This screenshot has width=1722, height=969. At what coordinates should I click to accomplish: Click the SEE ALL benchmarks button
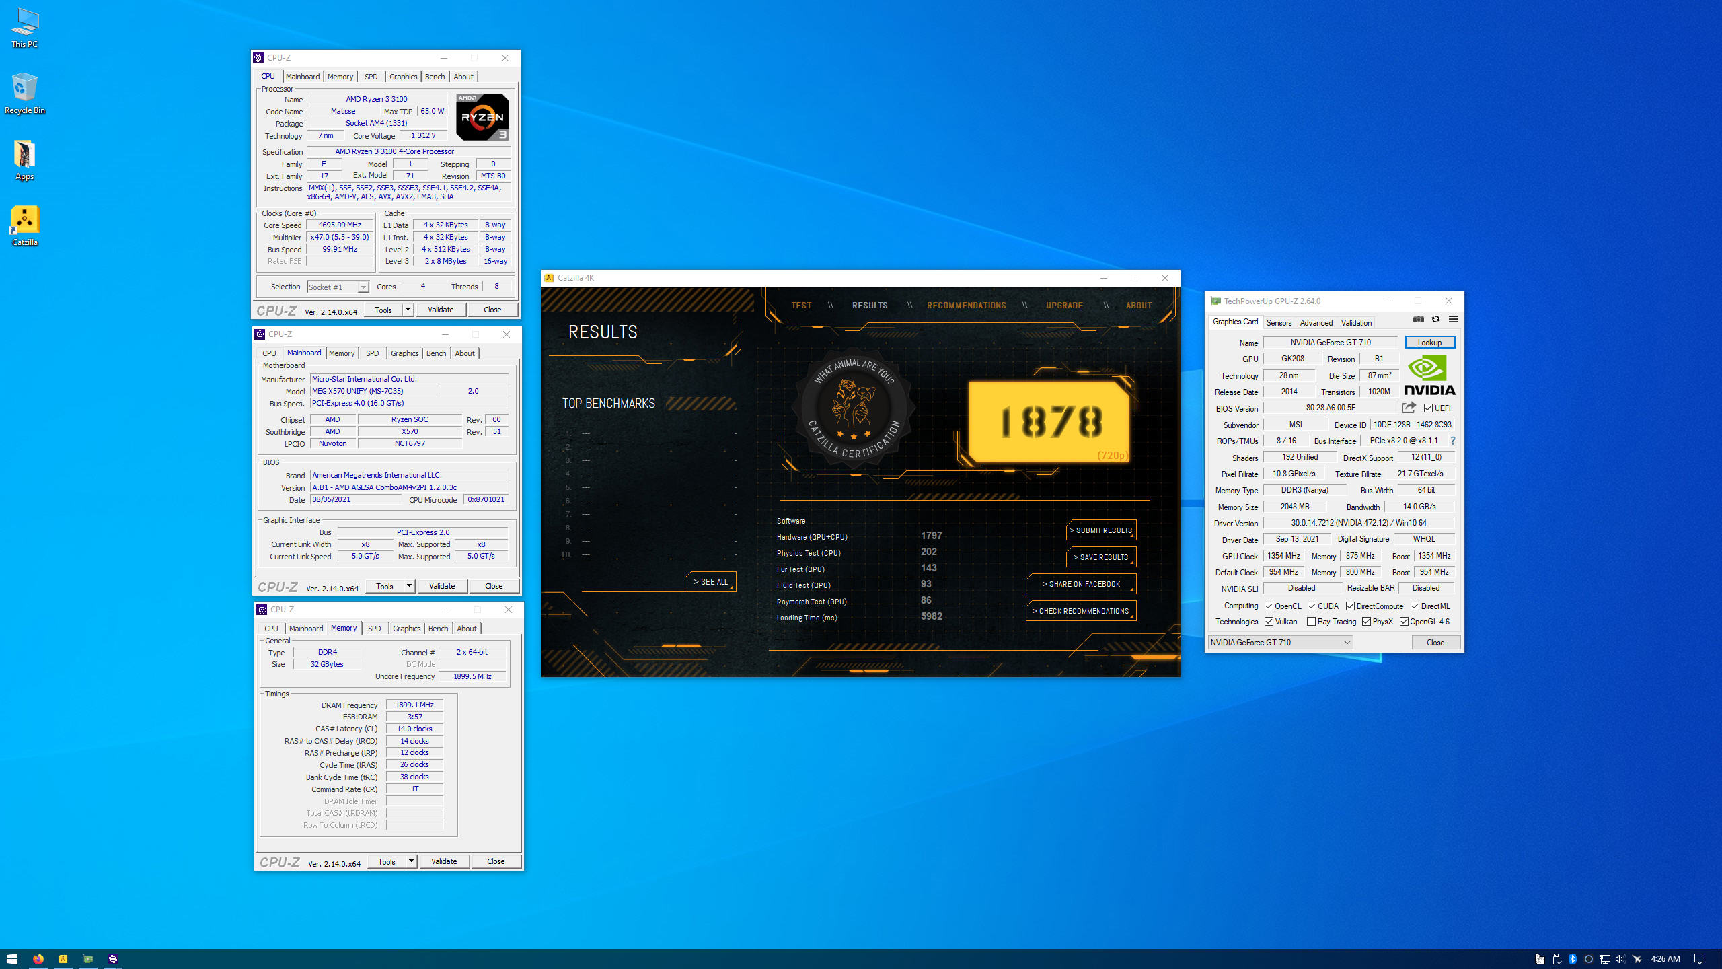(710, 582)
